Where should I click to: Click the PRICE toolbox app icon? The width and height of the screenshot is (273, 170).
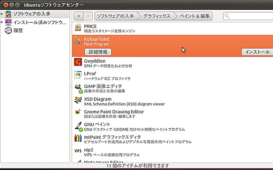(78, 27)
